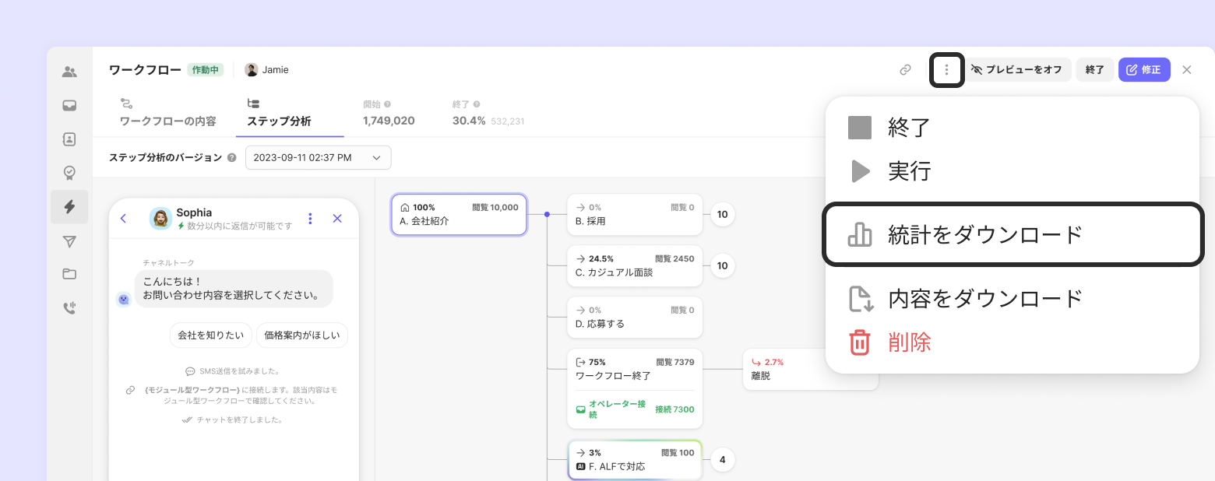This screenshot has height=481, width=1215.
Task: Go back with chat preview chevron
Action: 124,219
